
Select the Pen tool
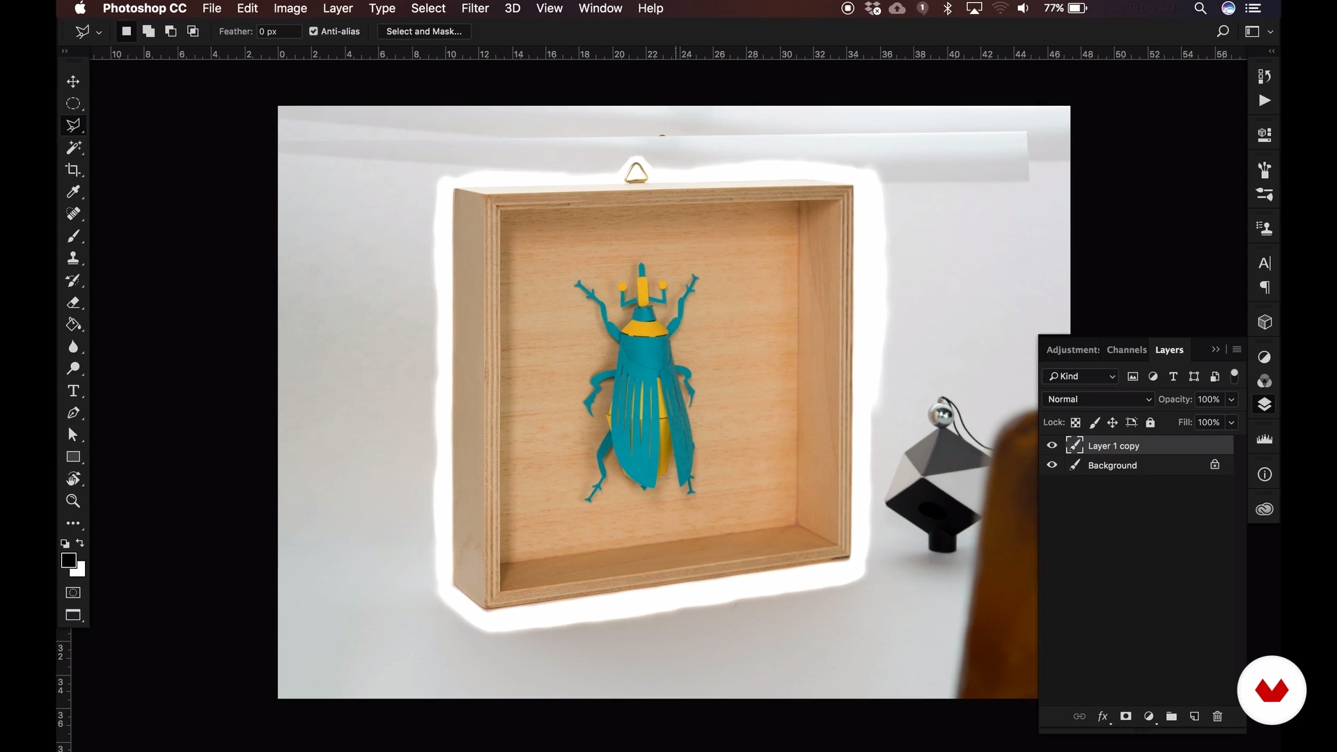tap(73, 413)
